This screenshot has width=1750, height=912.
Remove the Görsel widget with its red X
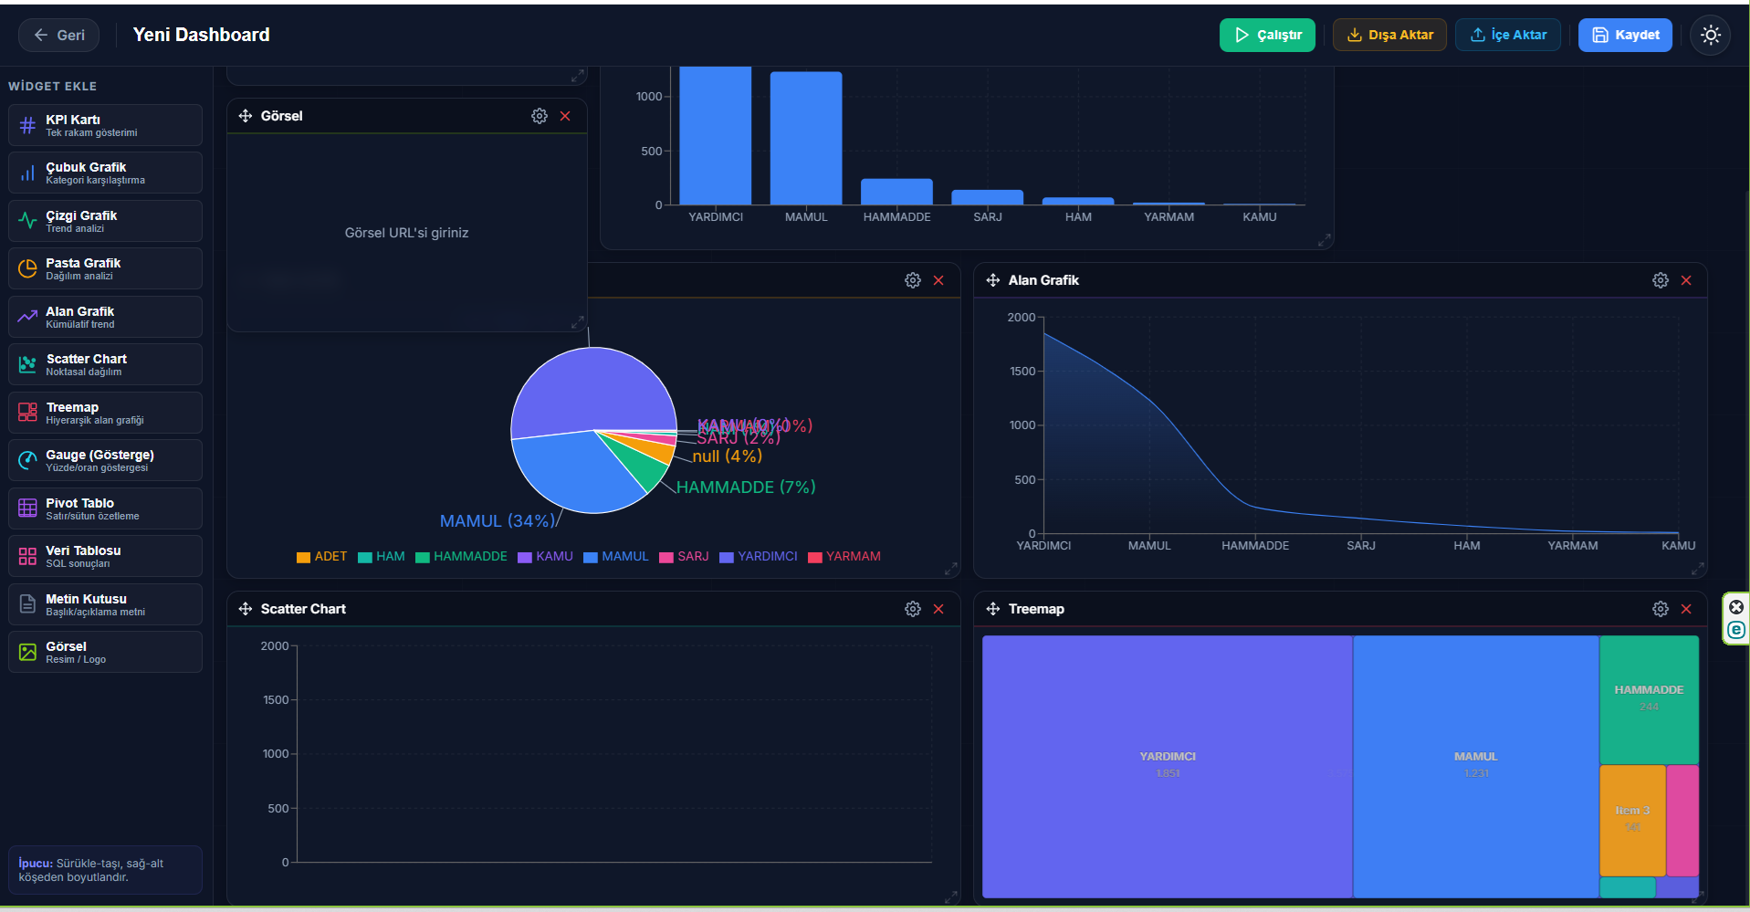click(565, 116)
